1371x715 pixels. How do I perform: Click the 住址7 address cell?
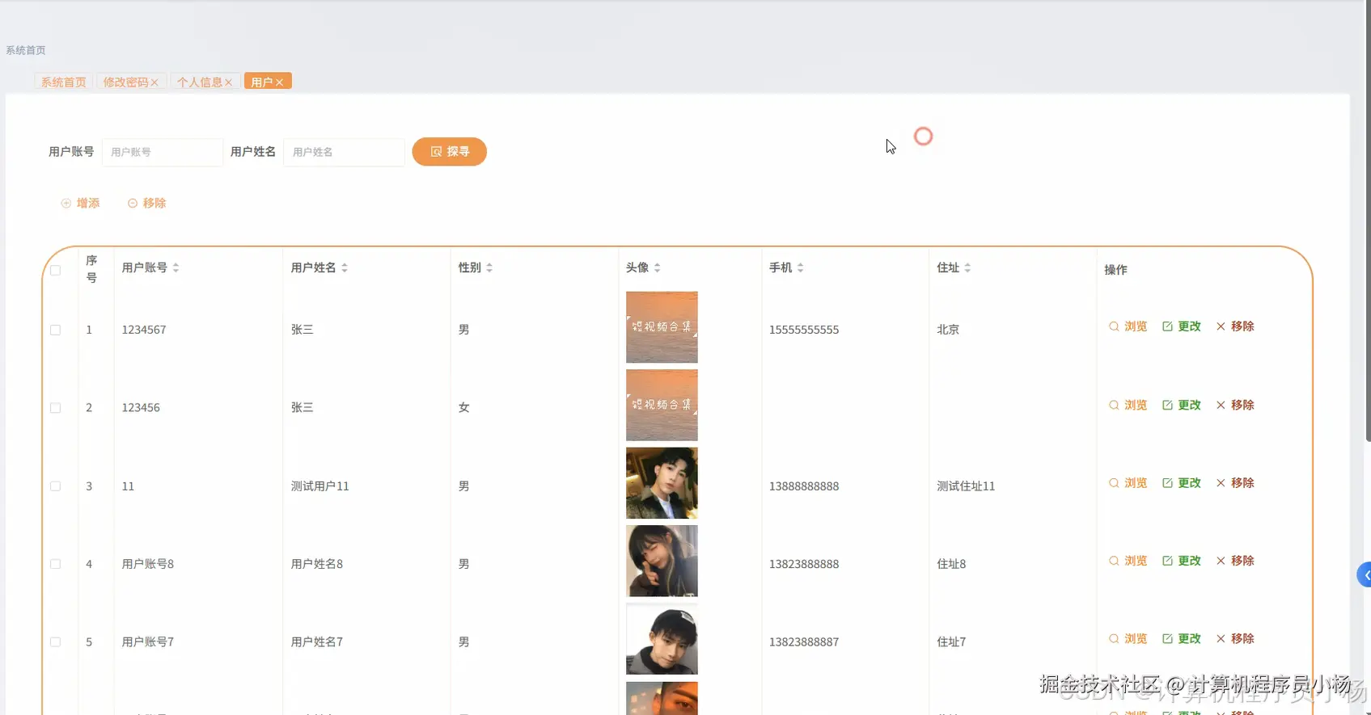pos(951,642)
